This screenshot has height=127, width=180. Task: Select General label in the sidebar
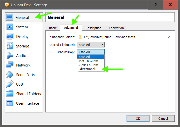[22, 18]
